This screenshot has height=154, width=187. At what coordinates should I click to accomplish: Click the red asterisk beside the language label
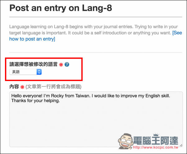(61, 65)
